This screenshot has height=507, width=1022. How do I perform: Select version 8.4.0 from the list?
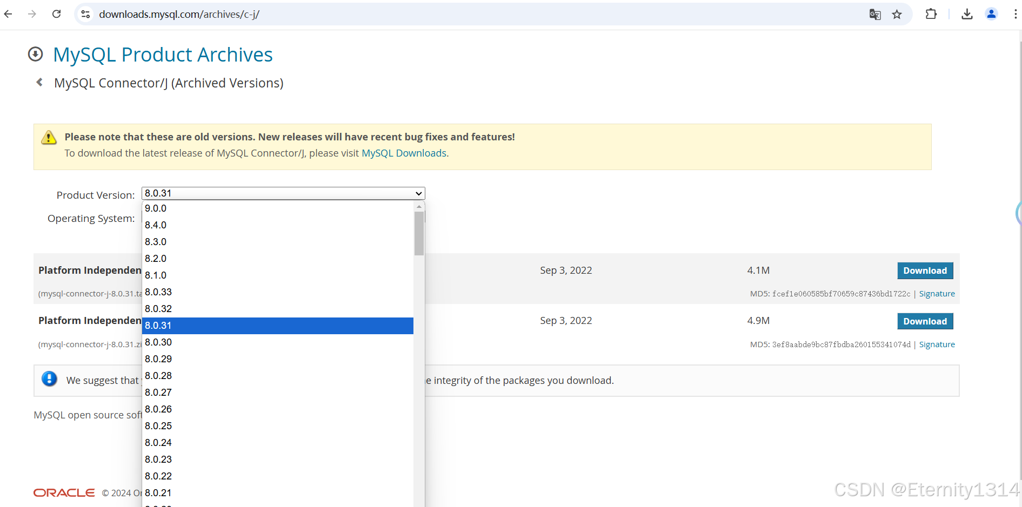pos(278,225)
